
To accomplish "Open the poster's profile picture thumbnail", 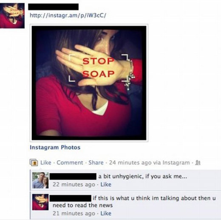I will (12, 16).
